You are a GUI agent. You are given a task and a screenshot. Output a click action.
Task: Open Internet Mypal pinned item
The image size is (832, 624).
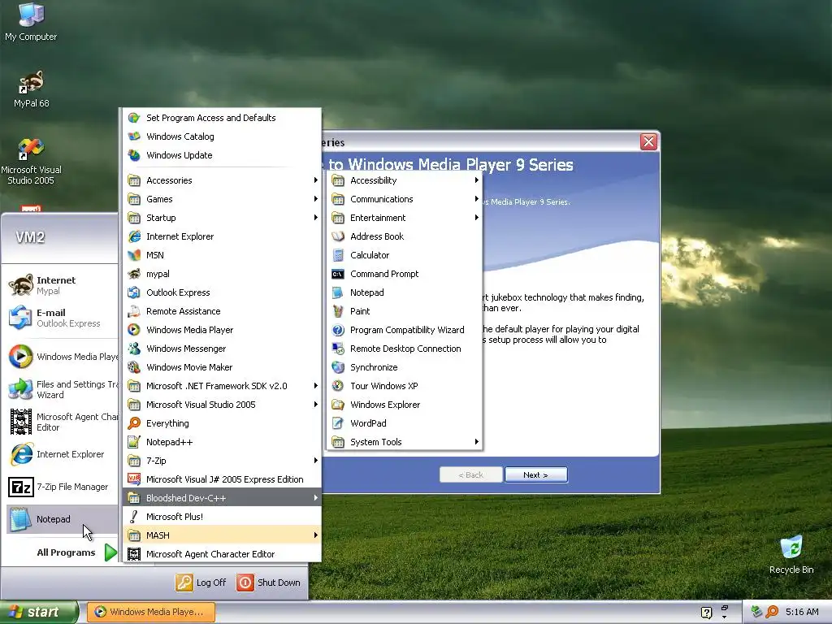(60, 285)
